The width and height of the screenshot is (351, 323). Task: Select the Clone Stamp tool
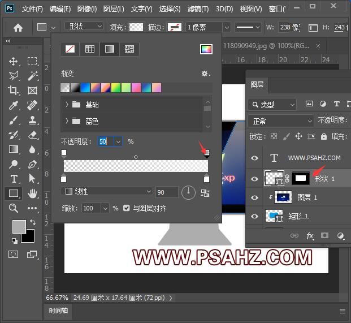[x=32, y=120]
